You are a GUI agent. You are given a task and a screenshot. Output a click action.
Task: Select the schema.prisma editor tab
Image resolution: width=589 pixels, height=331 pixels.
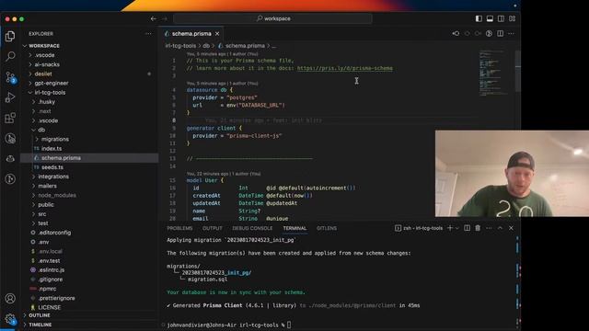pyautogui.click(x=191, y=34)
